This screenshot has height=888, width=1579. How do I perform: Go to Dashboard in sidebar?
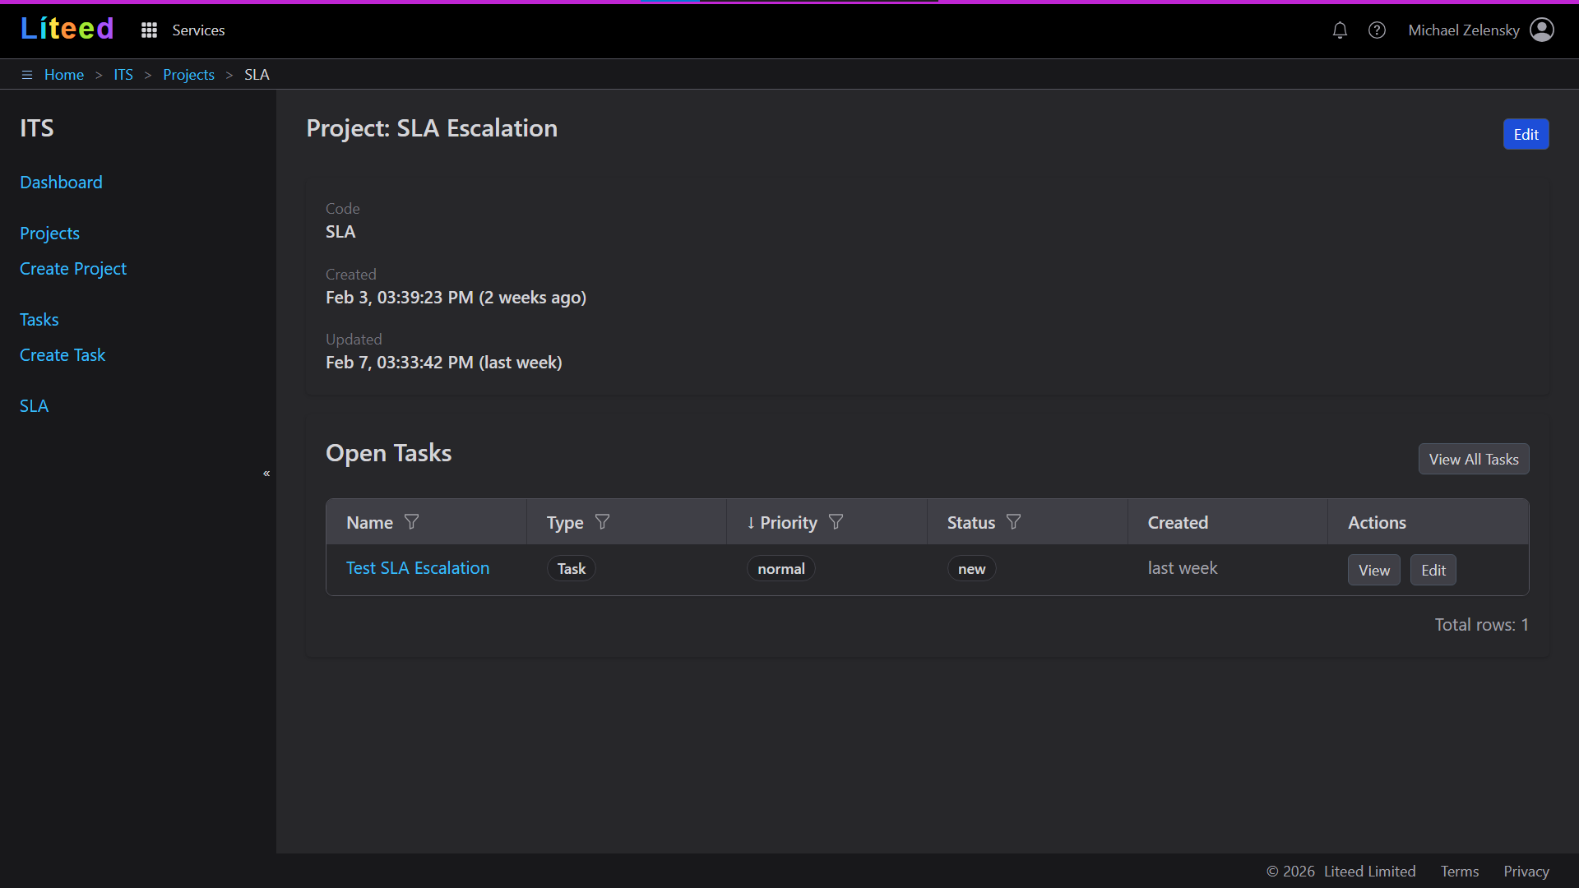(x=61, y=183)
